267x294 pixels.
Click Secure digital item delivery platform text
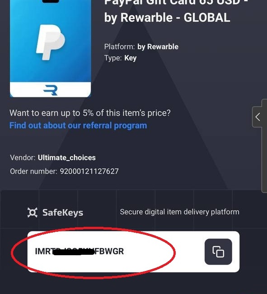point(180,212)
